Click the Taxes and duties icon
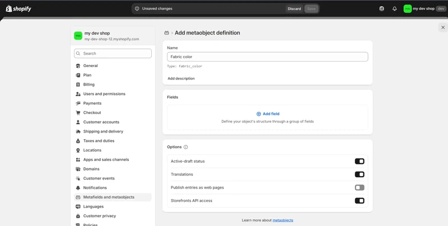This screenshot has width=448, height=226. point(78,141)
